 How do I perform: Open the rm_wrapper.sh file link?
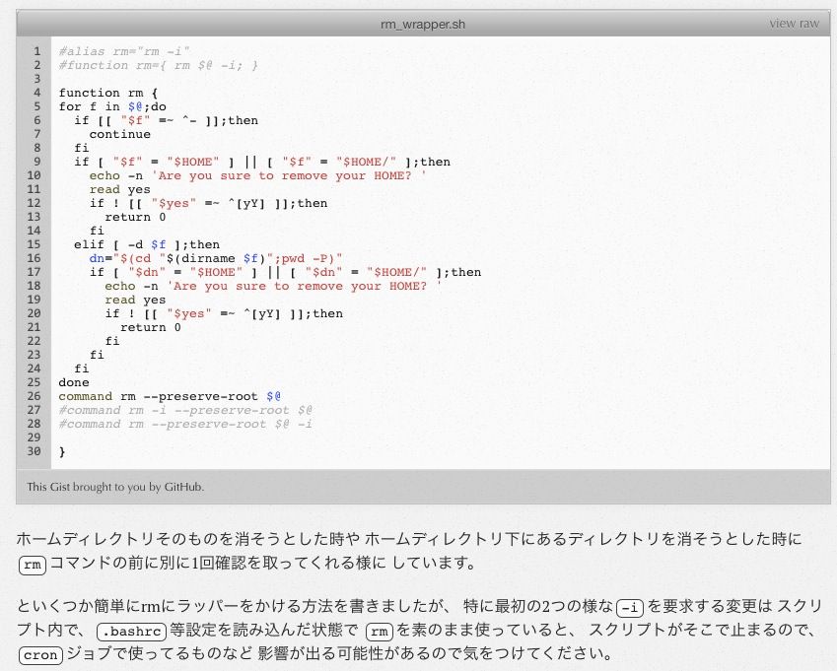point(423,24)
